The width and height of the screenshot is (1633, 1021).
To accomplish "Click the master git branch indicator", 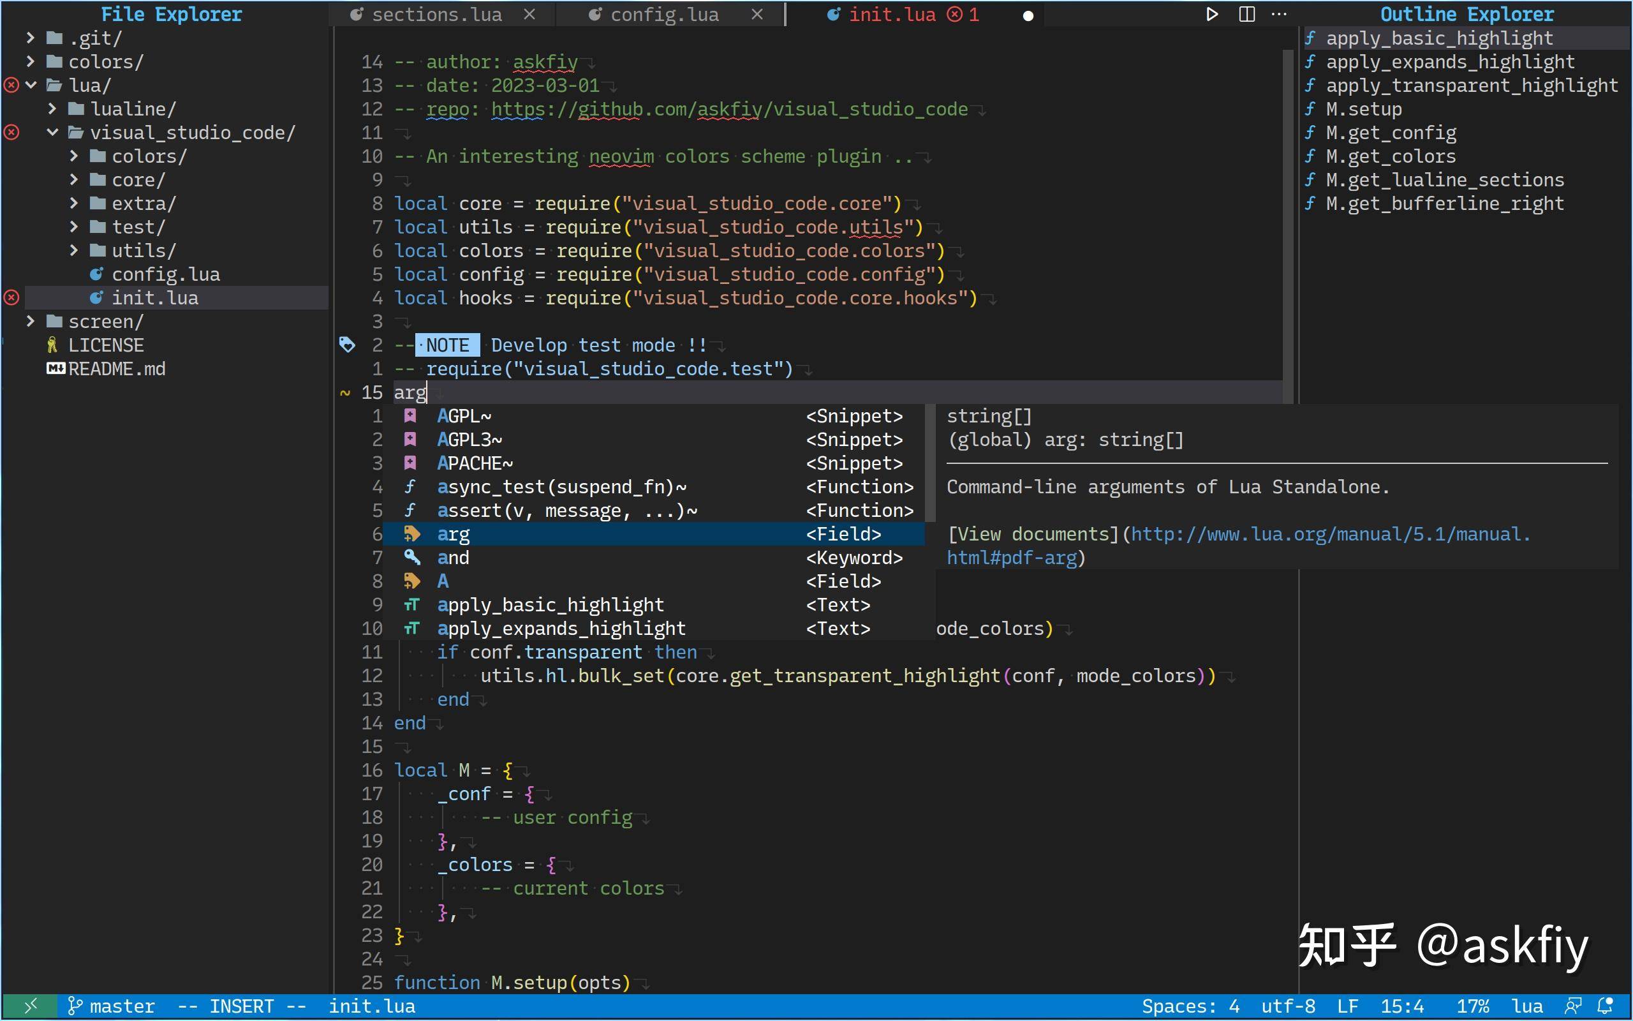I will [112, 1006].
